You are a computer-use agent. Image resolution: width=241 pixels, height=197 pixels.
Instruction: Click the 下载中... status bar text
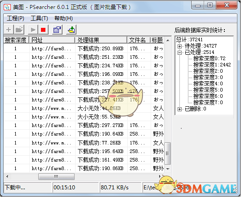[15, 187]
